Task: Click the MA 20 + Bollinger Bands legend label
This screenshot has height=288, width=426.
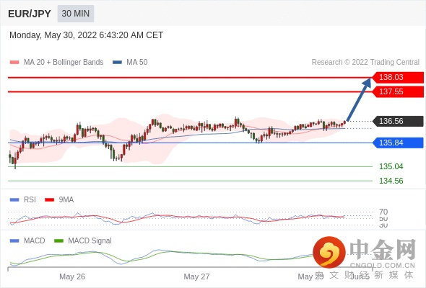Action: (64, 63)
